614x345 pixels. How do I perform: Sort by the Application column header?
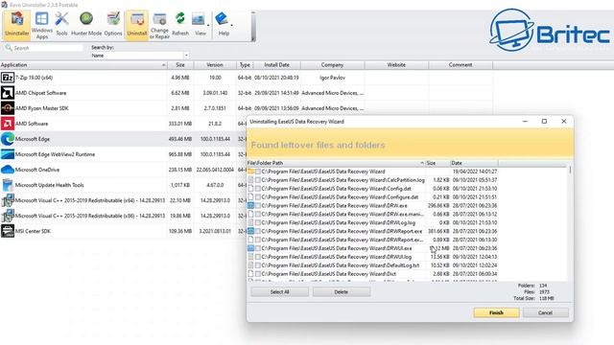coord(83,65)
